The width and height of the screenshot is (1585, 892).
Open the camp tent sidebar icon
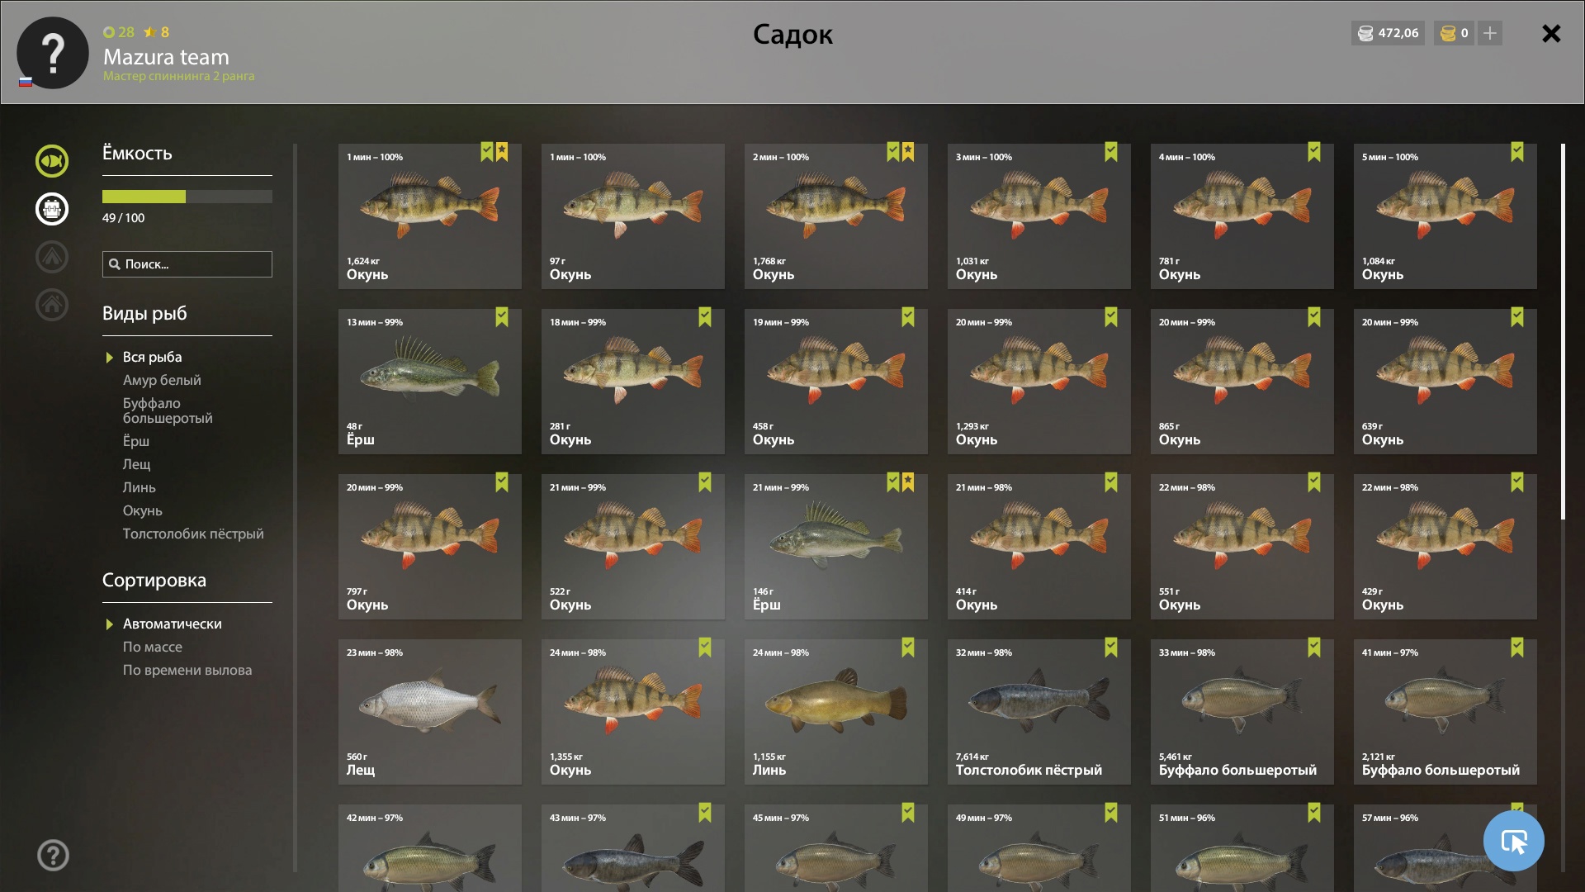(x=52, y=257)
